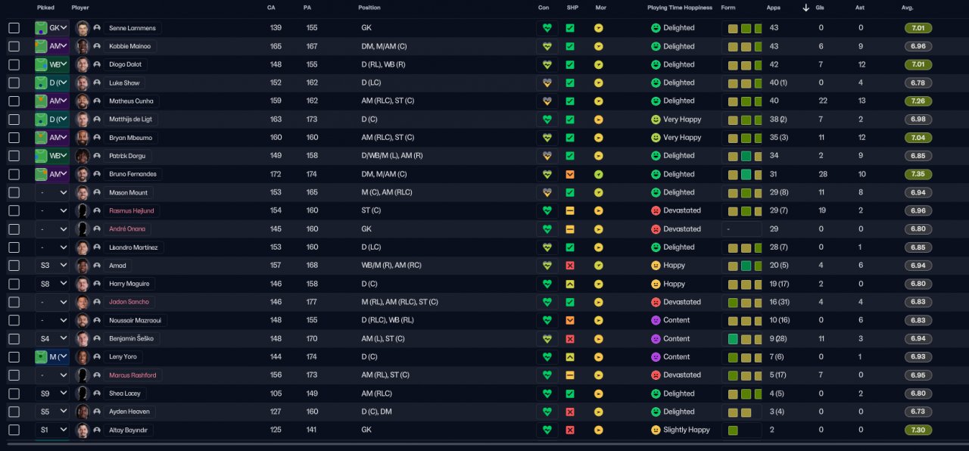This screenshot has height=451, width=969.
Task: Click Harry Maguire's yellow sharpness arrow icon
Action: tap(570, 284)
